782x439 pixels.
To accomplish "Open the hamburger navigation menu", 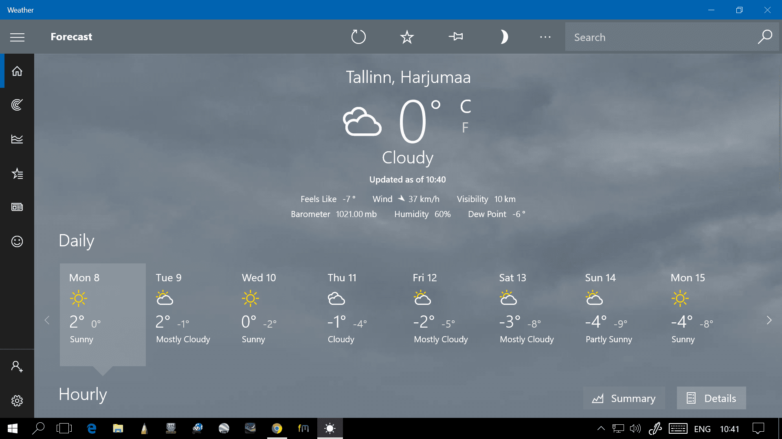I will [x=17, y=37].
